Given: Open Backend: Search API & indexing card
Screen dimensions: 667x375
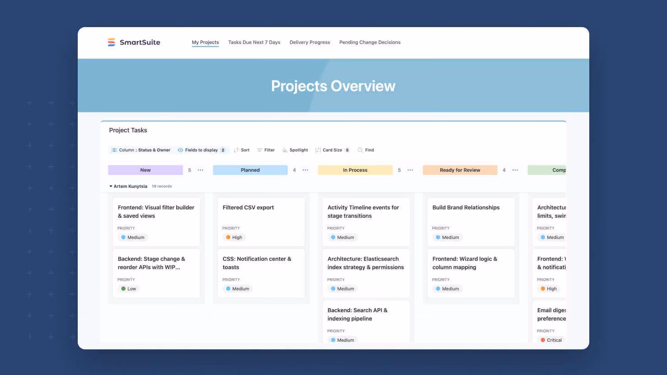Looking at the screenshot, I should [x=366, y=322].
